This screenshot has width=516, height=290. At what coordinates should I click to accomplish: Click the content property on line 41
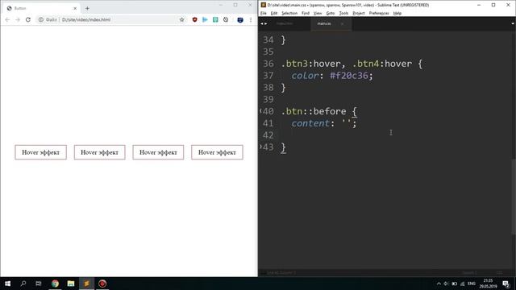tap(310, 123)
